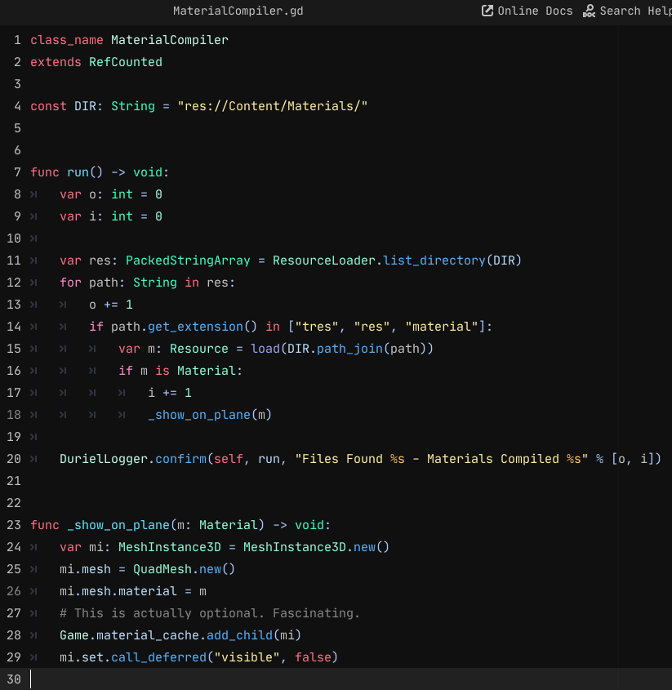Click line number 7 in gutter

17,172
